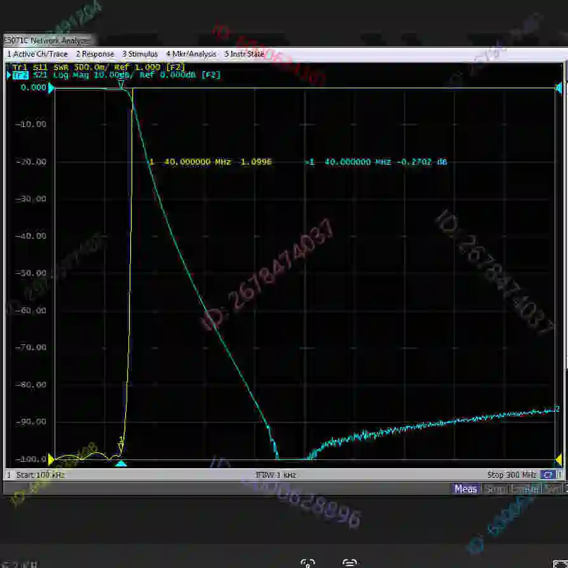Open the 4 Mkr/Analysis menu
The image size is (568, 568).
191,54
